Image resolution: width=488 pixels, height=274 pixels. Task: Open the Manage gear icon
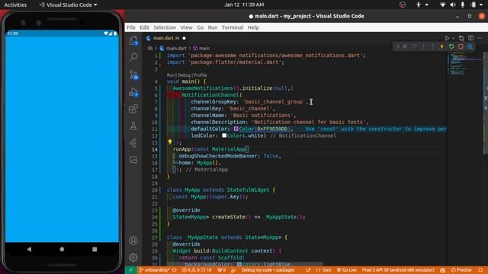point(133,257)
